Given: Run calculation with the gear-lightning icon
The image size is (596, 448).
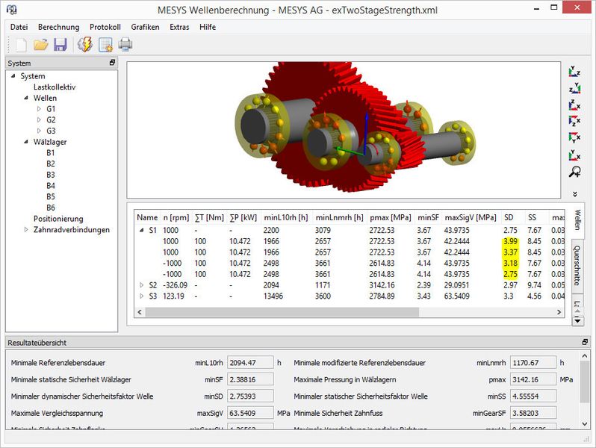Looking at the screenshot, I should click(85, 45).
